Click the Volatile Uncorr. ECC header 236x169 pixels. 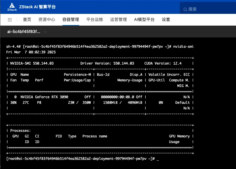click(169, 75)
